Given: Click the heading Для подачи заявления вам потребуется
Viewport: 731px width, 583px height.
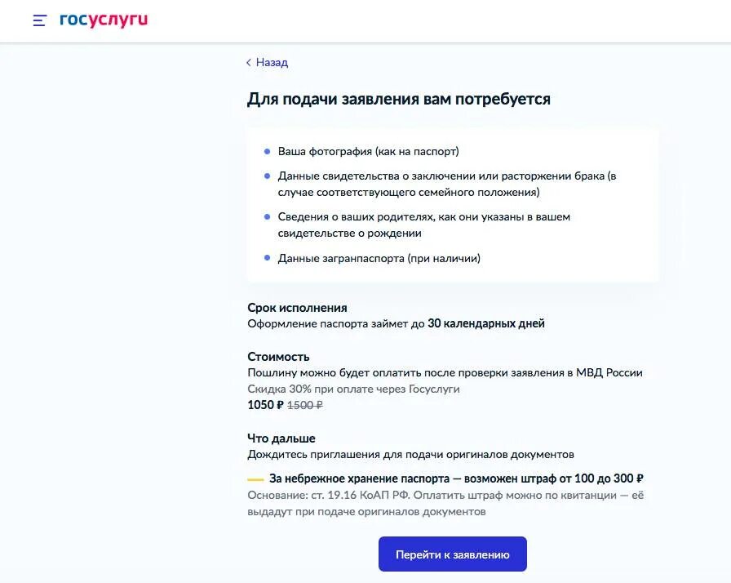Looking at the screenshot, I should coord(399,99).
